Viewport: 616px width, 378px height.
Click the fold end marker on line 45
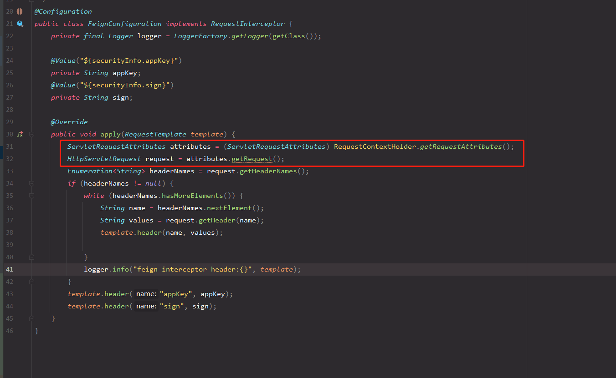coord(31,318)
